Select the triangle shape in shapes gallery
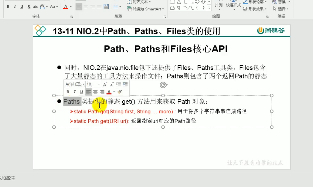The image size is (313, 187). 179,2
